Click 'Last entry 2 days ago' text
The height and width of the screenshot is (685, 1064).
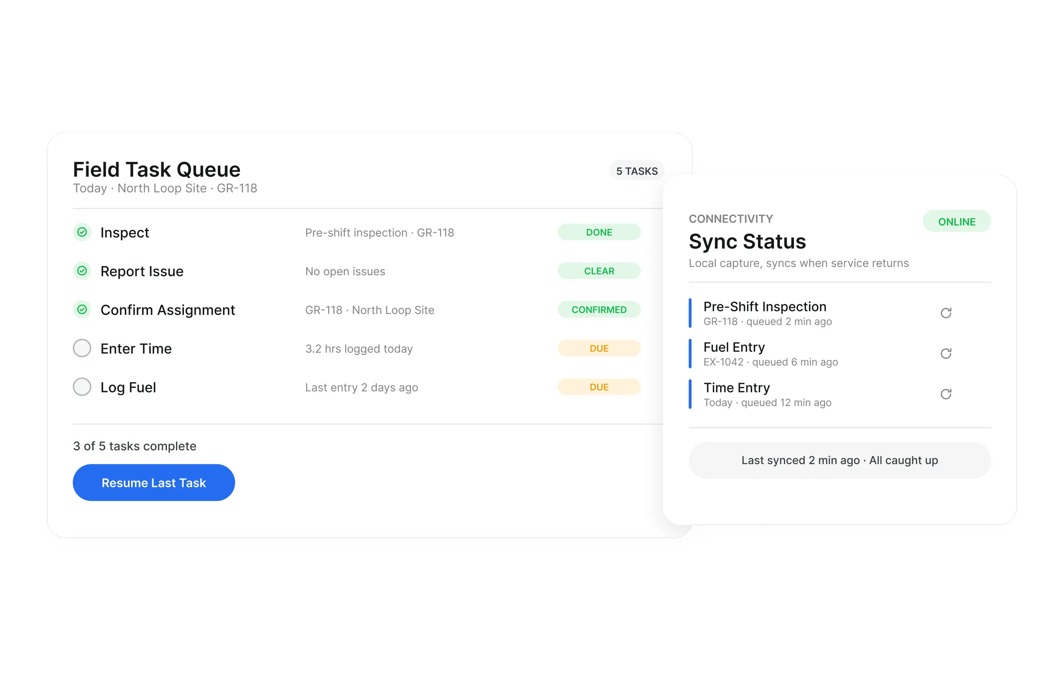point(362,388)
